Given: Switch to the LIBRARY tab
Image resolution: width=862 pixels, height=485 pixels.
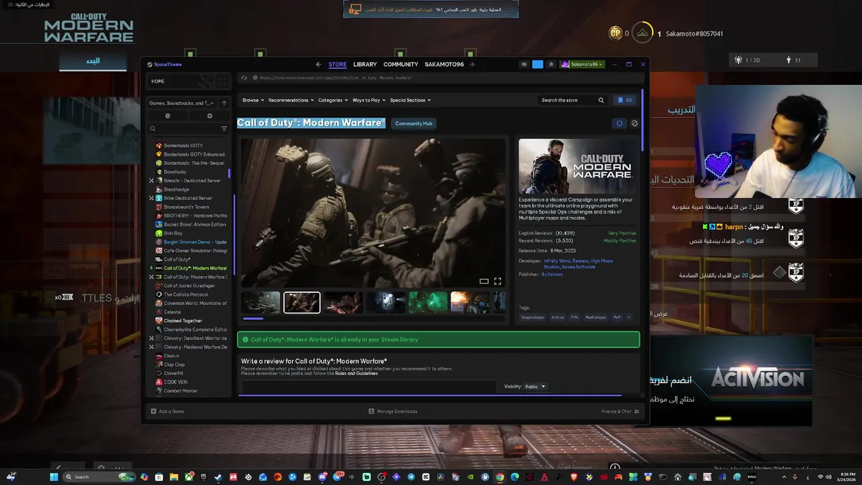Looking at the screenshot, I should 365,65.
